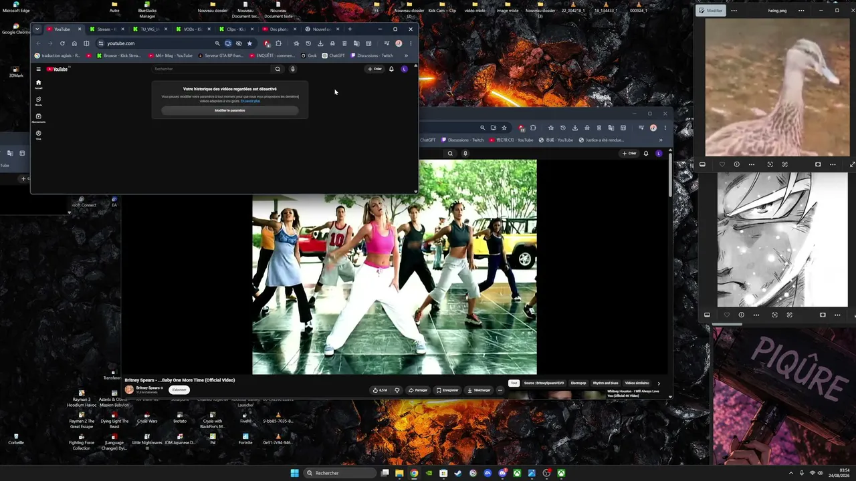Open the Grok bookmark in front window

pyautogui.click(x=309, y=55)
